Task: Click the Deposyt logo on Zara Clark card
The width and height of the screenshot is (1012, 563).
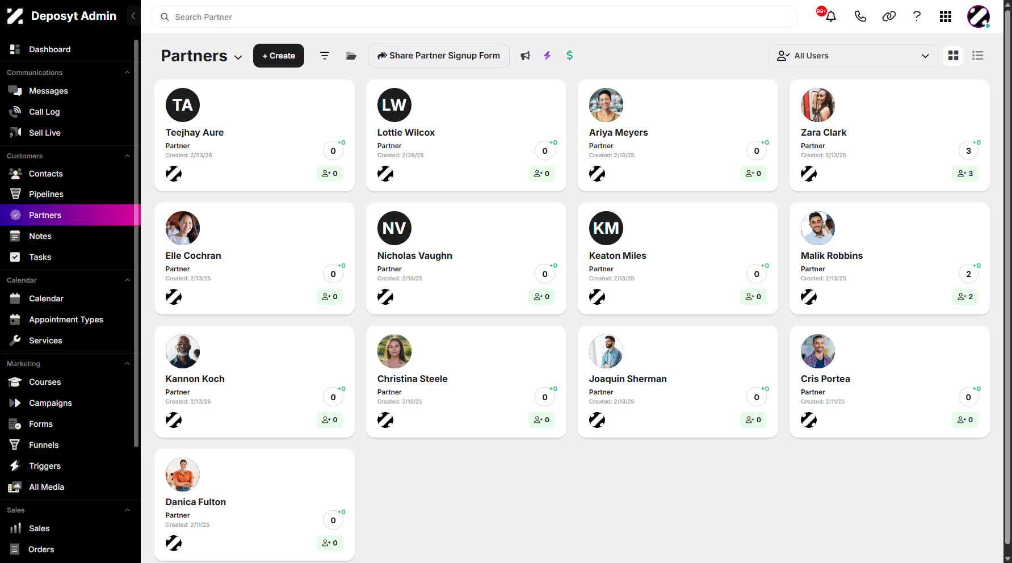Action: click(809, 174)
